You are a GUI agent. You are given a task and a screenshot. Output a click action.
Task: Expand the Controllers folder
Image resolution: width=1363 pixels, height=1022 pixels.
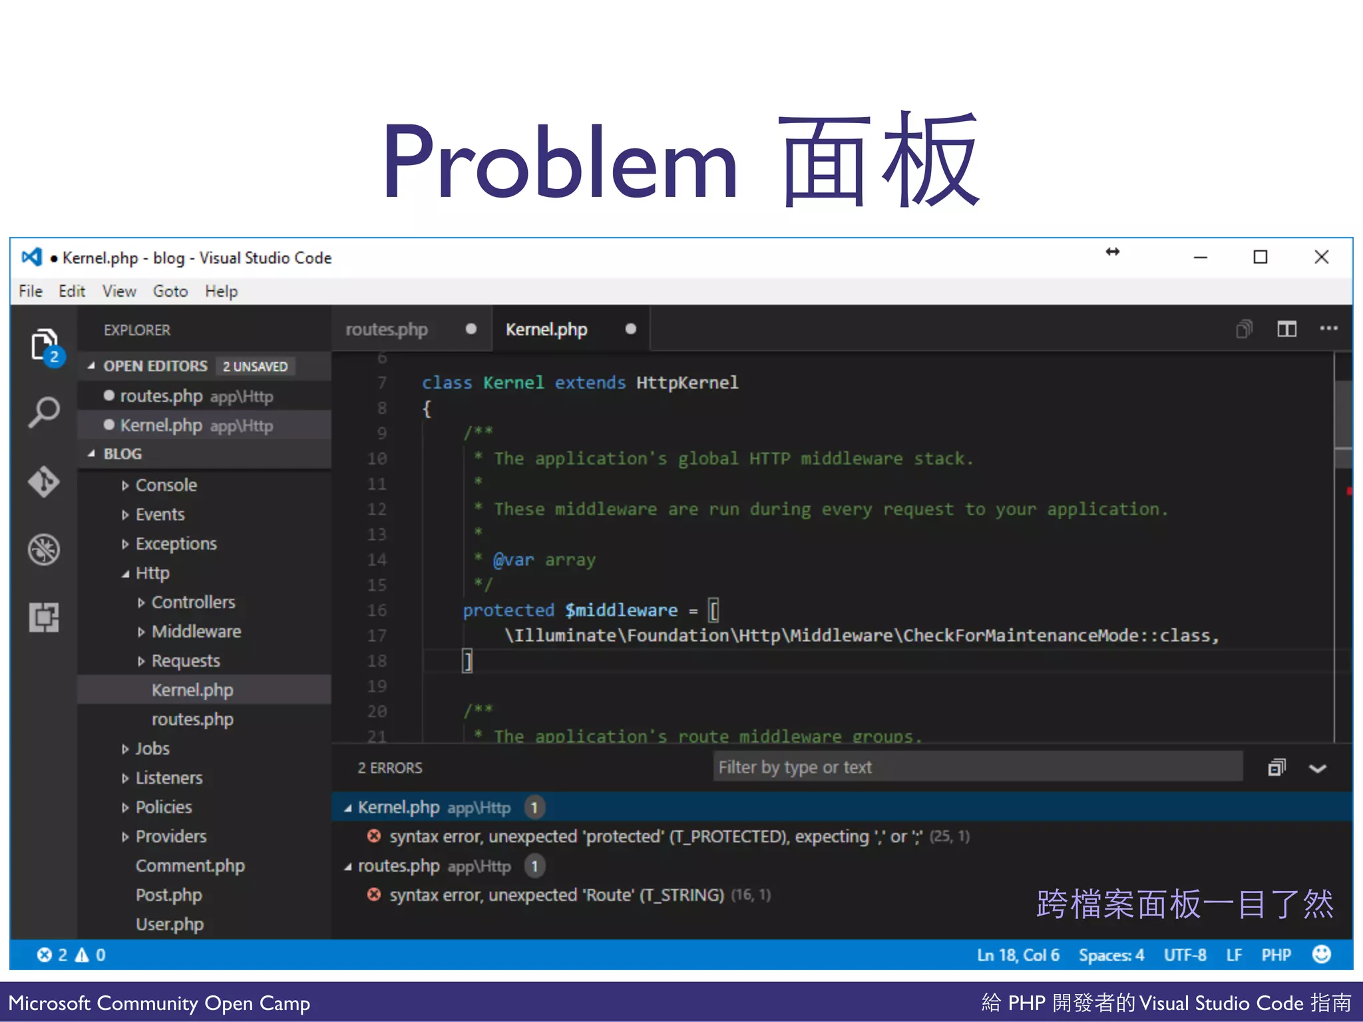pyautogui.click(x=141, y=603)
